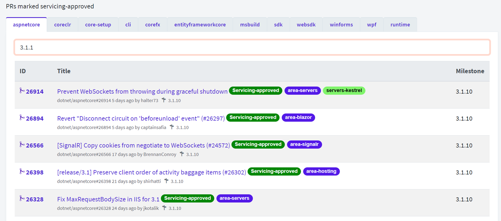Click Servicing-approved label on PR 26914

pos(256,91)
